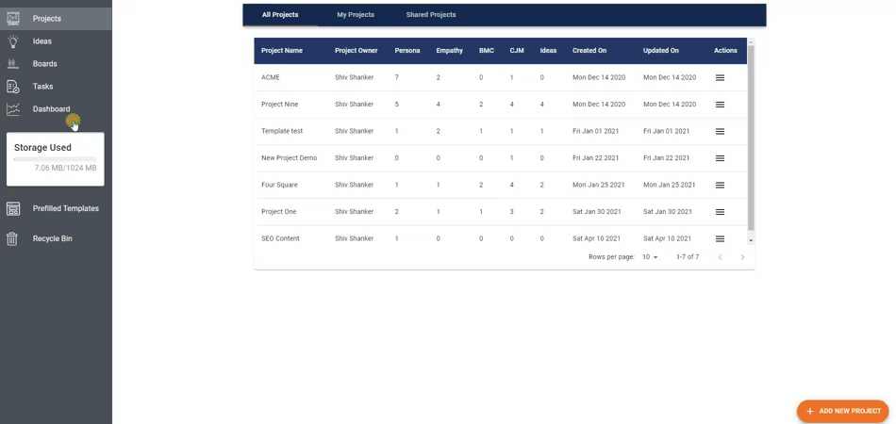Select the Tasks icon in sidebar
Screen dimensions: 896x424
13,87
